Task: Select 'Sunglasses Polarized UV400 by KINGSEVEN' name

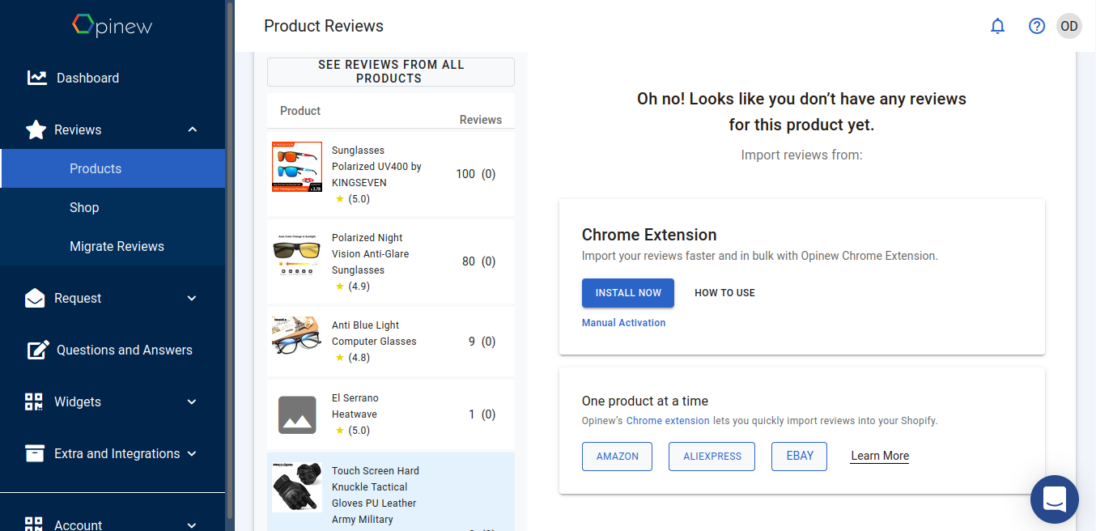Action: tap(376, 166)
